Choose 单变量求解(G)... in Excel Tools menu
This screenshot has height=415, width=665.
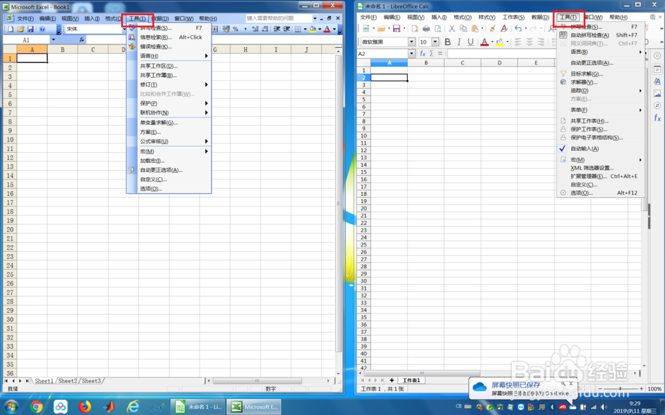click(169, 123)
